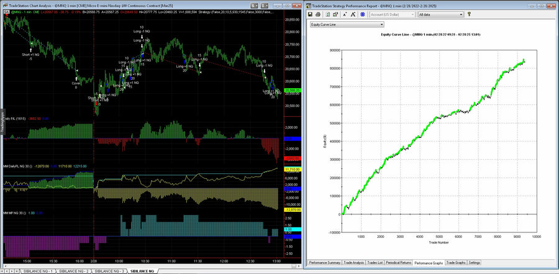
Task: Select the active SIBILANCE NQ workspace tab
Action: [x=143, y=272]
